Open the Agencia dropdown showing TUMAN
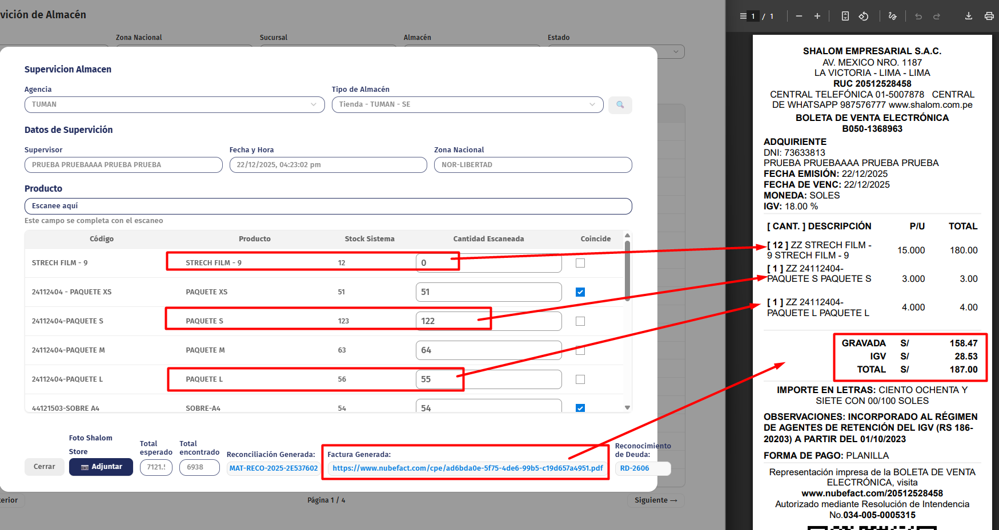 (174, 105)
